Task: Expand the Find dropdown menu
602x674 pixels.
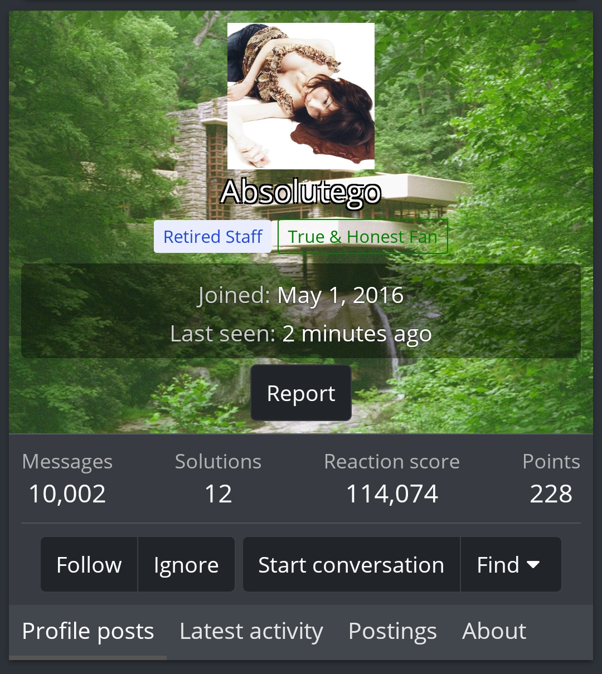Action: click(x=511, y=565)
